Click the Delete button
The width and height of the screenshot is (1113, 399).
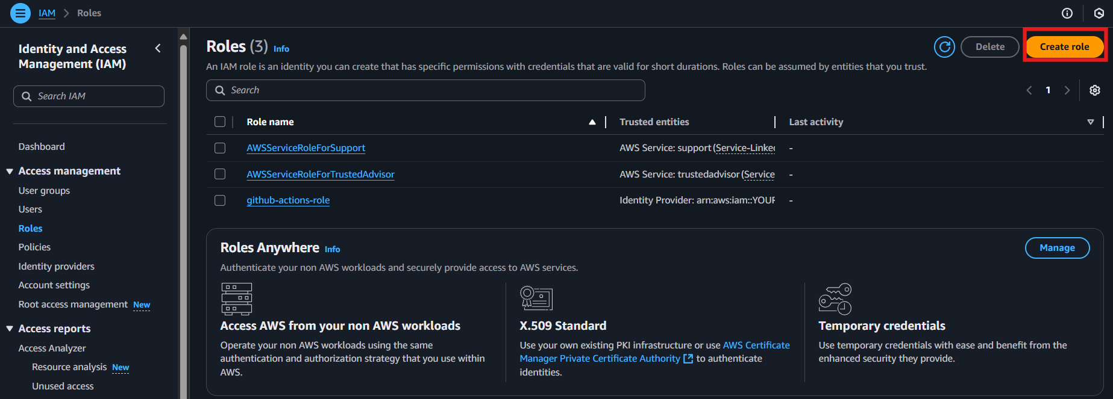[x=990, y=47]
